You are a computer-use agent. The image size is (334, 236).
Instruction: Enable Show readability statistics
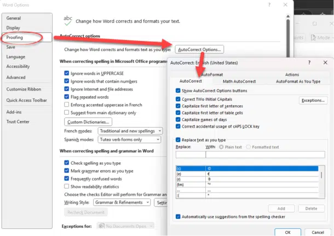(67, 186)
